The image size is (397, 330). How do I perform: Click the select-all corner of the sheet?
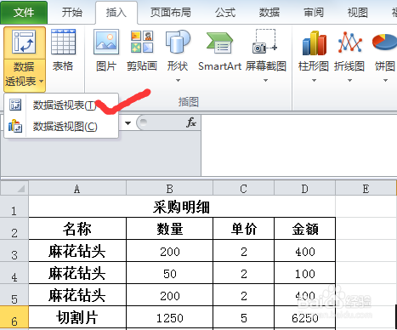[x=14, y=188]
